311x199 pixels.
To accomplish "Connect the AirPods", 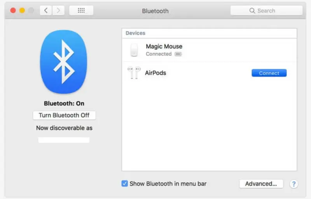I will [x=269, y=73].
